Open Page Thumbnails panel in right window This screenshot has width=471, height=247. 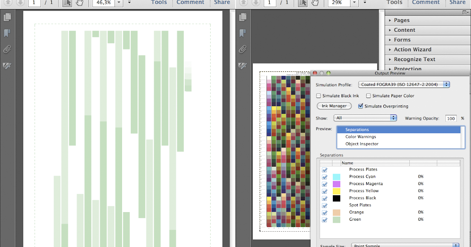tap(243, 17)
